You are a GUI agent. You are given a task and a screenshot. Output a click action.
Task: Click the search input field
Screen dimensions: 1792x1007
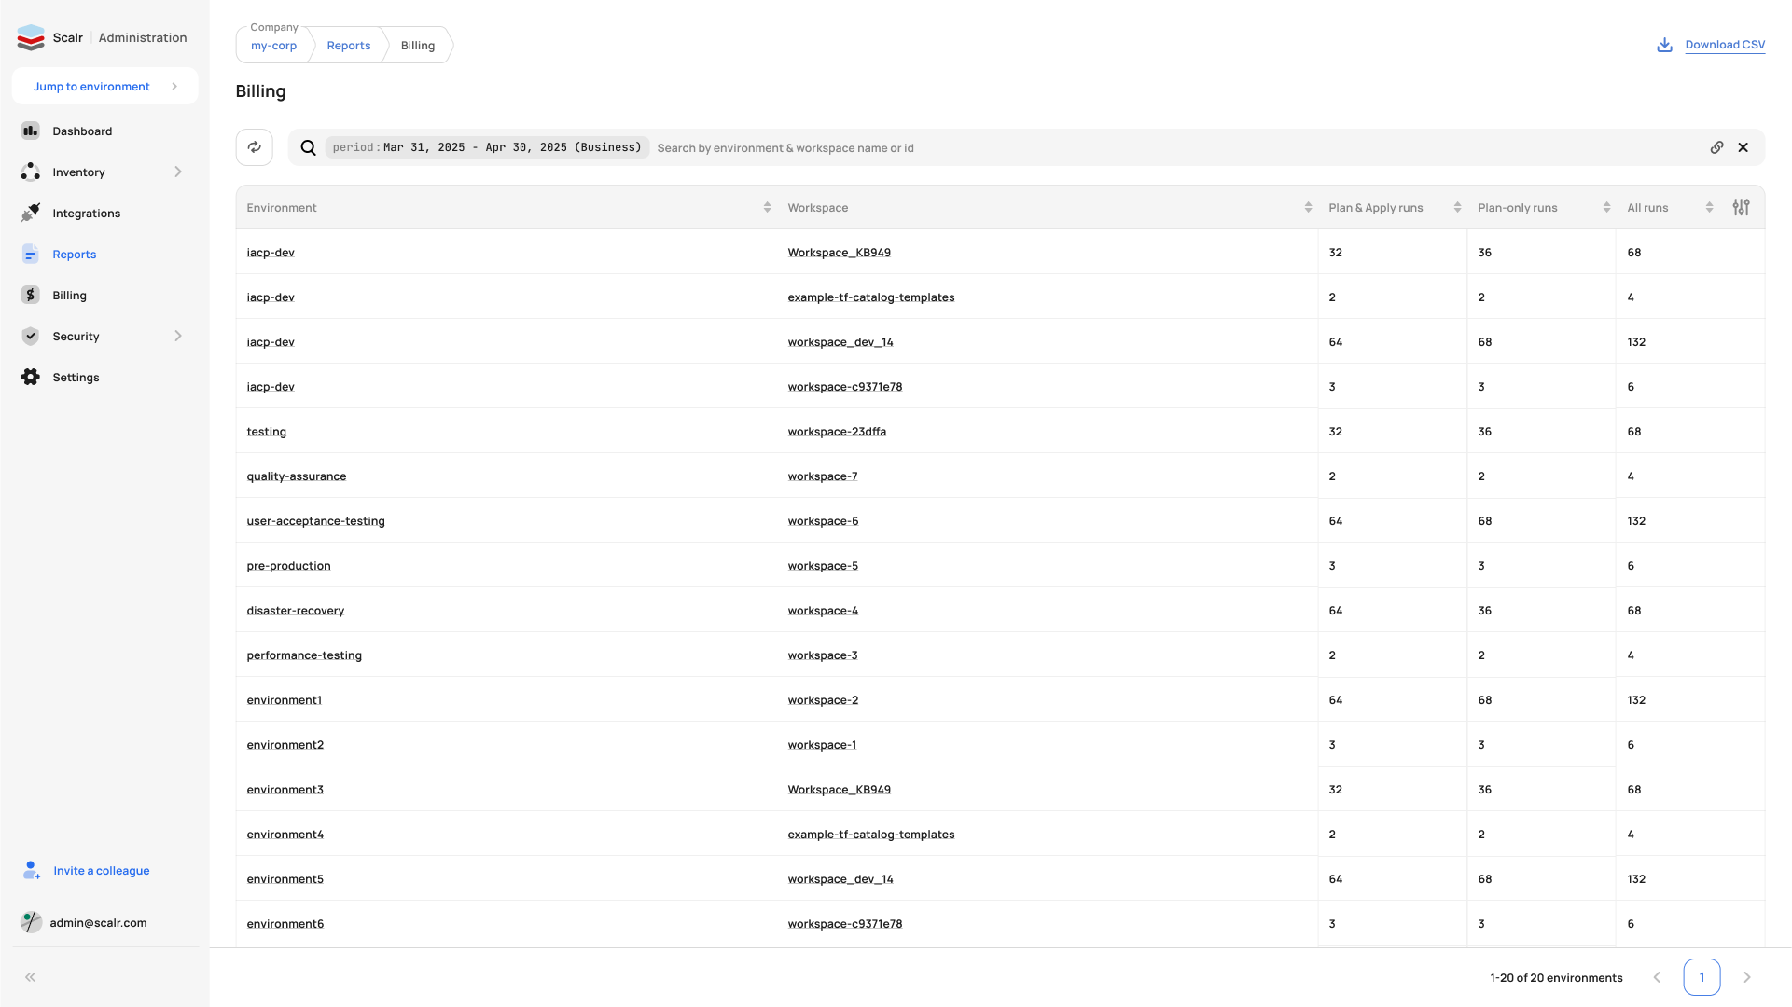pyautogui.click(x=1177, y=147)
